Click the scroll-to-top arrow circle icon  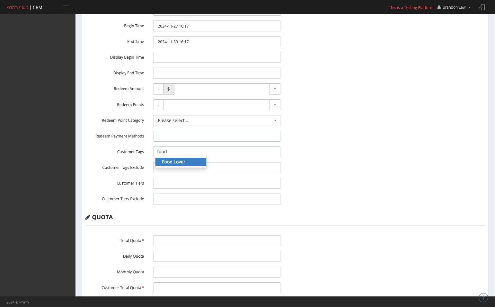tap(483, 298)
